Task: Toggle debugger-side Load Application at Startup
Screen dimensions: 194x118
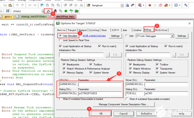Action: [x=127, y=46]
